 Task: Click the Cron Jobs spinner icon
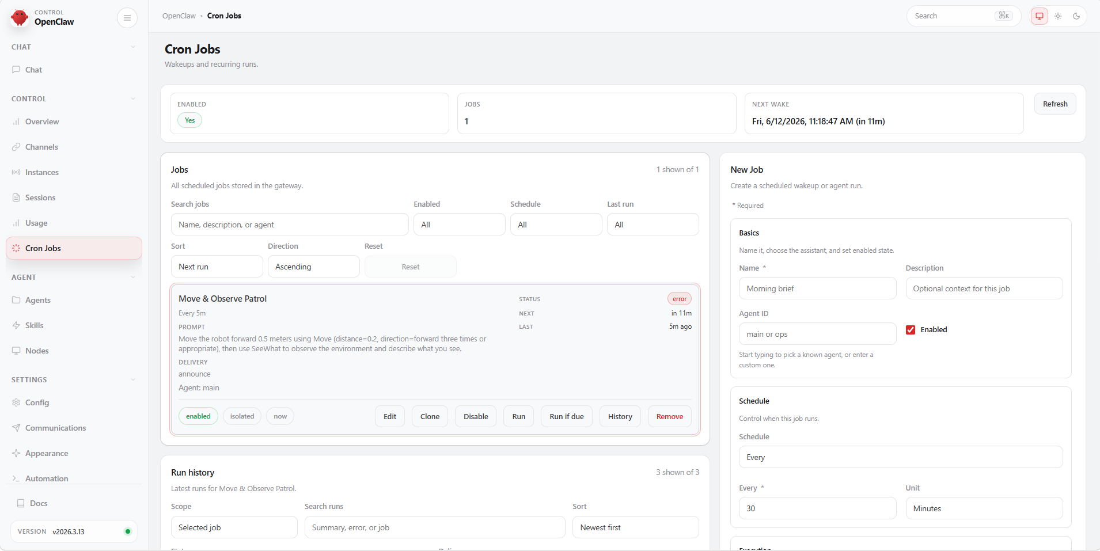16,248
